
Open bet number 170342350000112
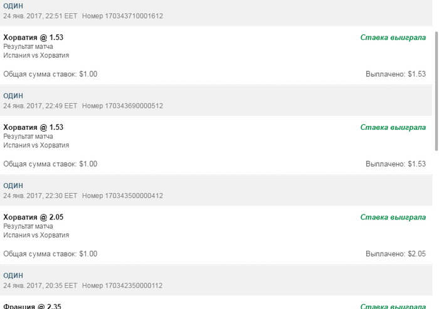point(122,285)
